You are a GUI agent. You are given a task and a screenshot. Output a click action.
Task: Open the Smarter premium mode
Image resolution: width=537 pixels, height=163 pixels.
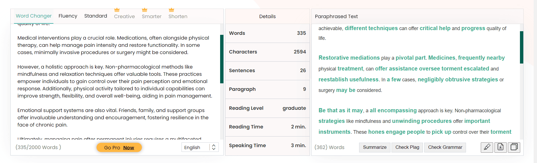(152, 16)
